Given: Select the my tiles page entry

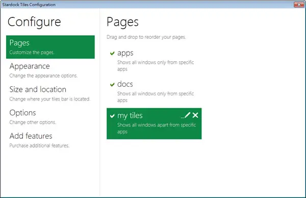Looking at the screenshot, I should (154, 123).
